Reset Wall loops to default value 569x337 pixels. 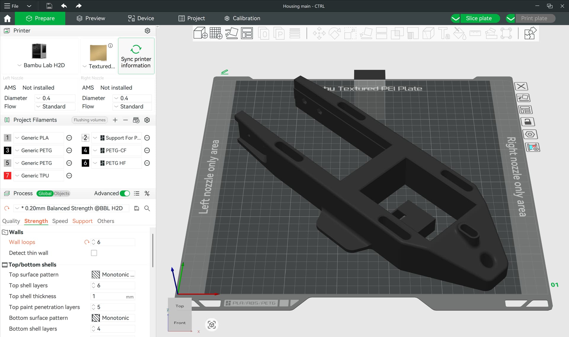tap(87, 242)
